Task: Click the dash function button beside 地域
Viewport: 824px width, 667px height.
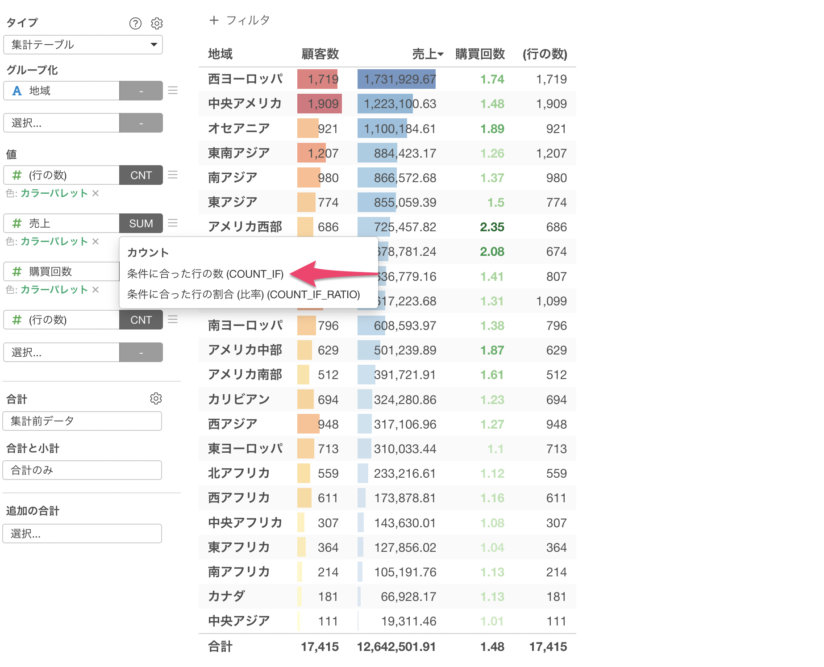Action: 141,91
